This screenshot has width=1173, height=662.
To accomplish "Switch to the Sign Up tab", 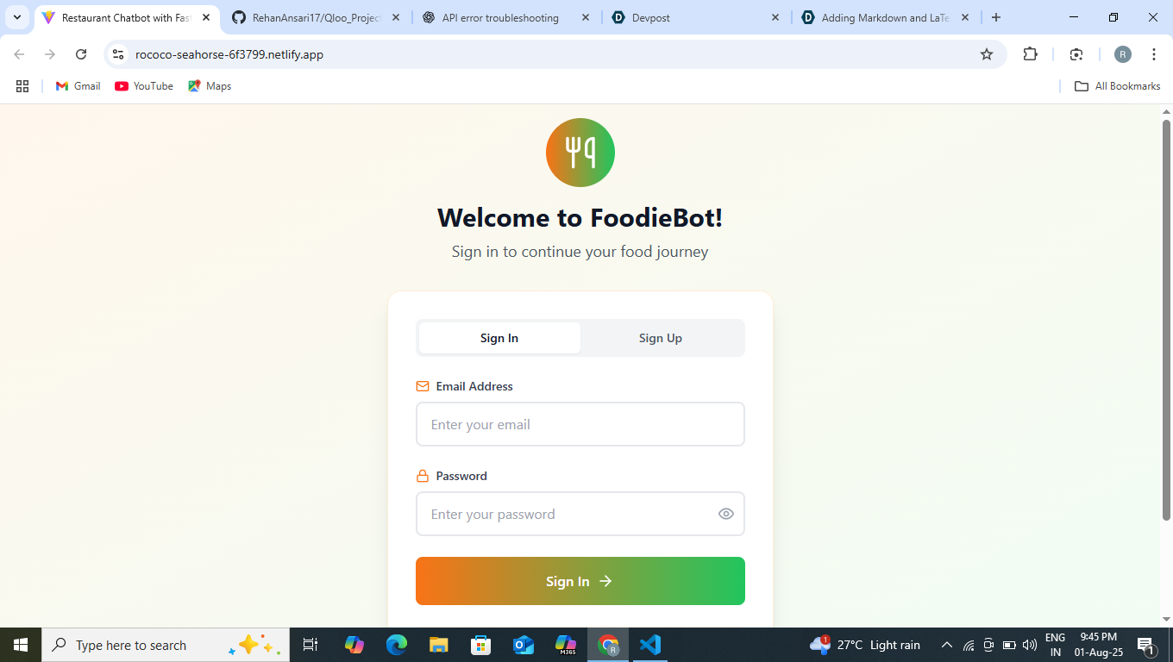I will click(661, 338).
